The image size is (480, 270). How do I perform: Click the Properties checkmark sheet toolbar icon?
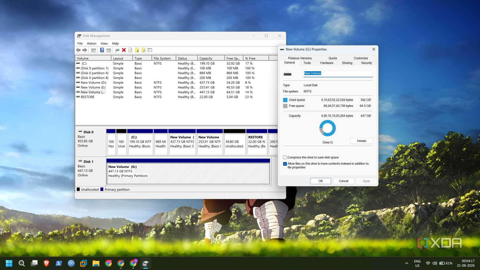[130, 50]
